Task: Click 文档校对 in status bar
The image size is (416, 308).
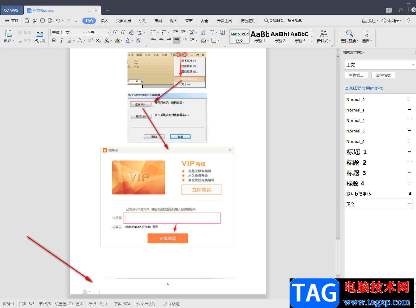Action: pyautogui.click(x=145, y=304)
